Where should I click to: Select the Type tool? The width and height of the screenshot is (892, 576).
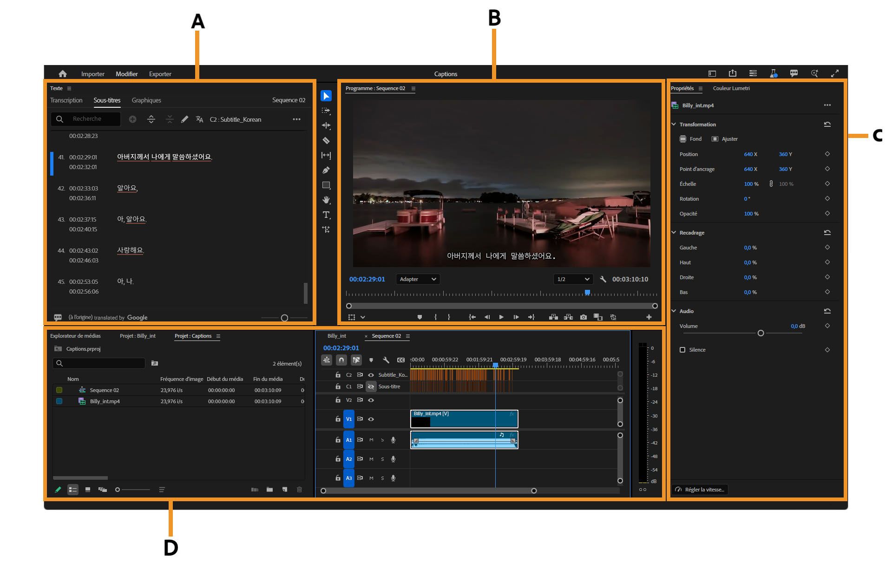pos(327,215)
